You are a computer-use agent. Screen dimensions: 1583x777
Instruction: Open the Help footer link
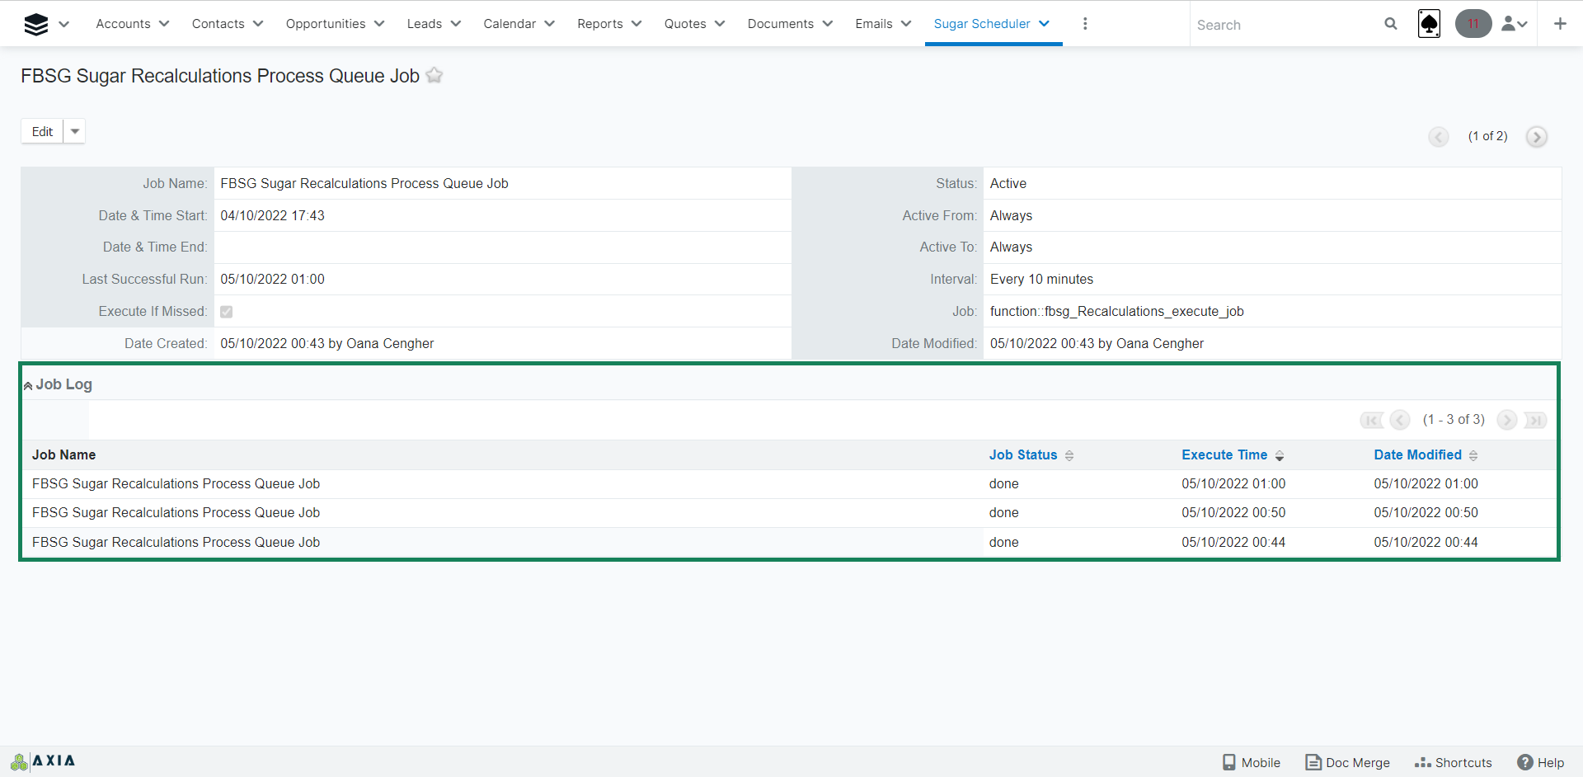(1541, 763)
